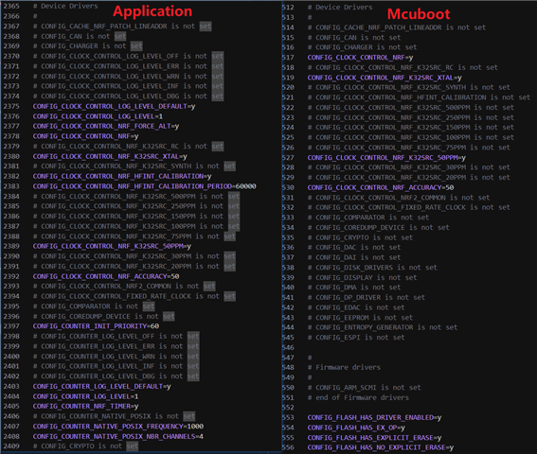Select CONFIG_CLOCK_CONTROL_NRF_K32SRC_XTAL=y on line 2380

pos(110,156)
